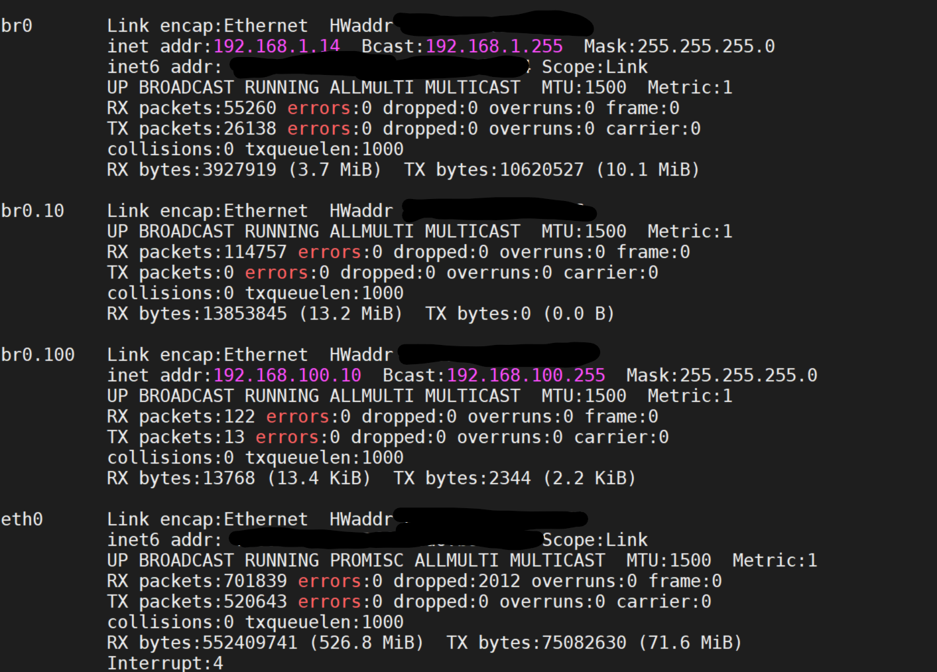Click the br0 interface name

point(17,26)
